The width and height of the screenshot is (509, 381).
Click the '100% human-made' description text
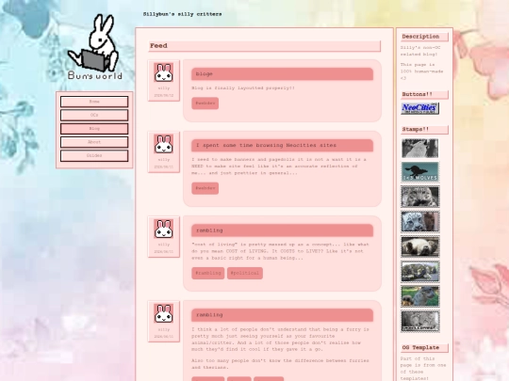[x=421, y=71]
